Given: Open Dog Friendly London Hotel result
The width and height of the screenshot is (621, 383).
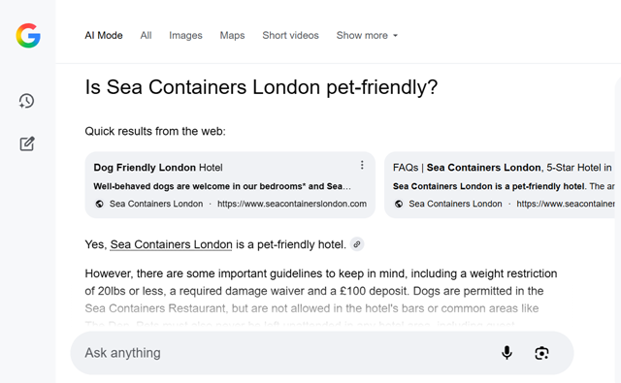Looking at the screenshot, I should click(230, 185).
